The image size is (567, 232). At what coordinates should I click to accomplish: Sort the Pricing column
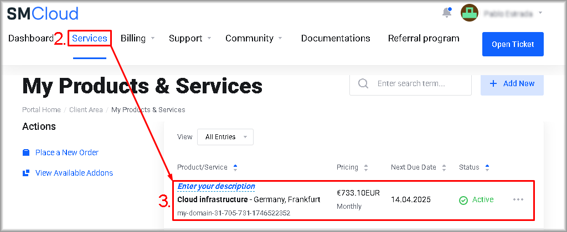[365, 167]
